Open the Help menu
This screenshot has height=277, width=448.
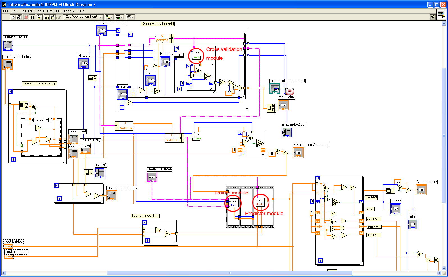81,11
